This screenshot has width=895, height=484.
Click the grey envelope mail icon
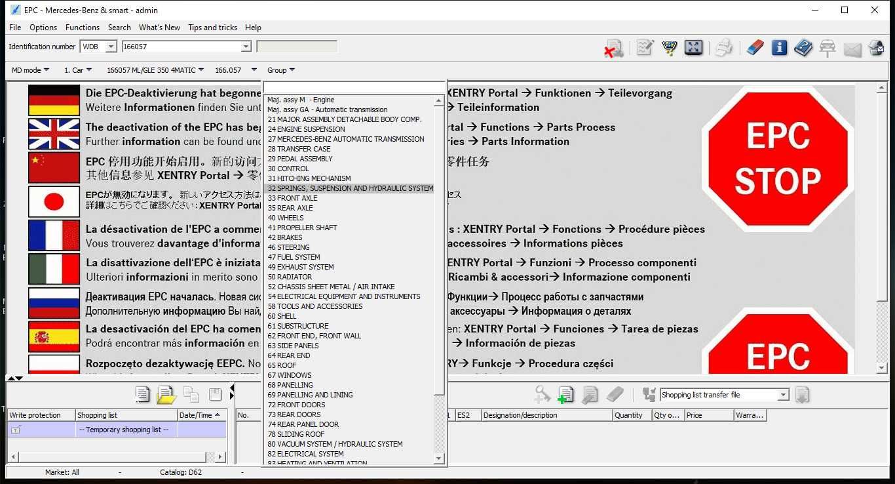[852, 49]
